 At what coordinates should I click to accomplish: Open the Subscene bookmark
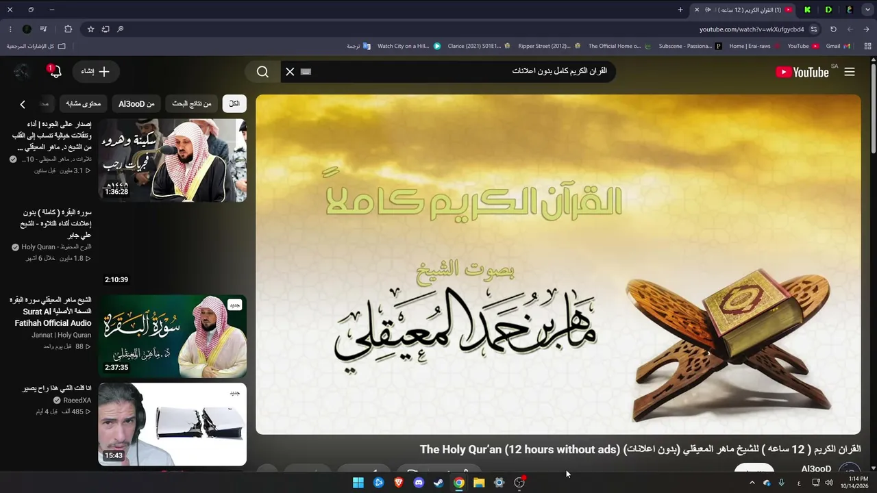690,46
